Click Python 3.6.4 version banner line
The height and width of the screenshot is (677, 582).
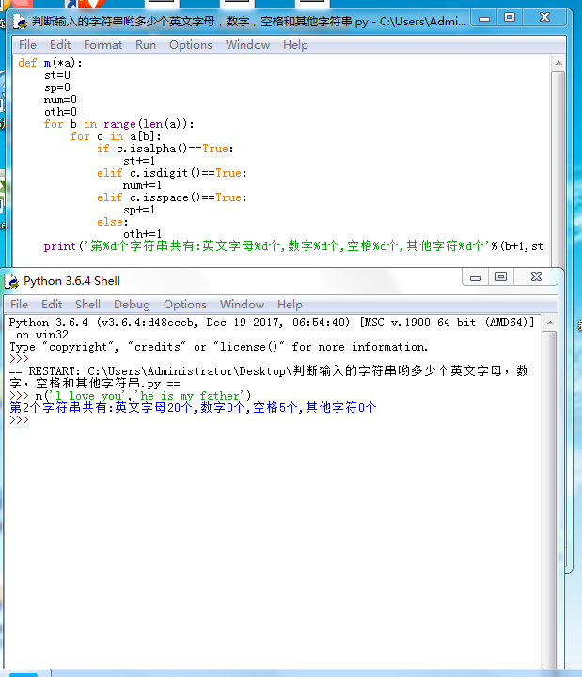tap(272, 323)
